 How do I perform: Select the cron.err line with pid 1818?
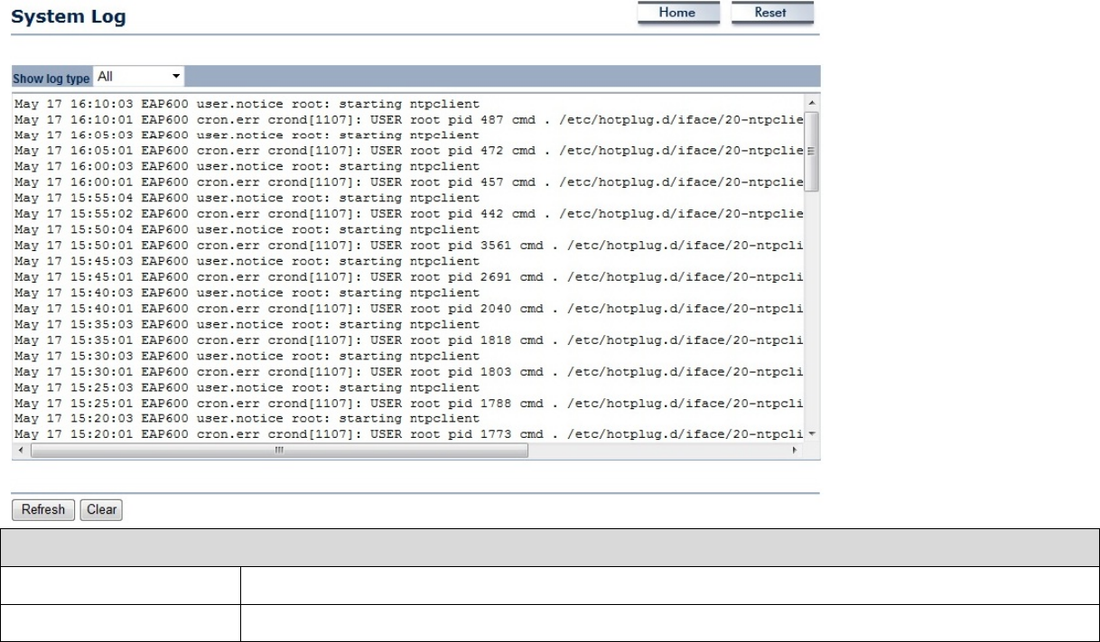click(409, 340)
